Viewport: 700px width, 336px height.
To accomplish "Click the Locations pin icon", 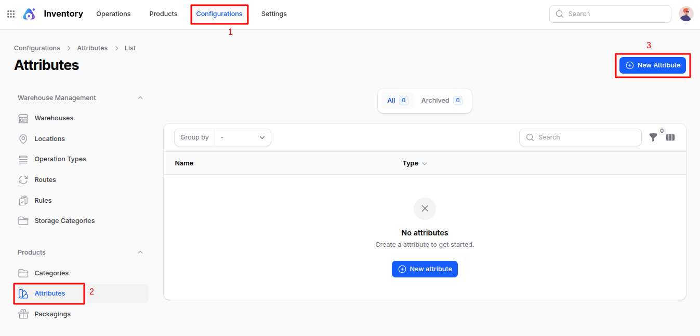I will click(x=23, y=138).
